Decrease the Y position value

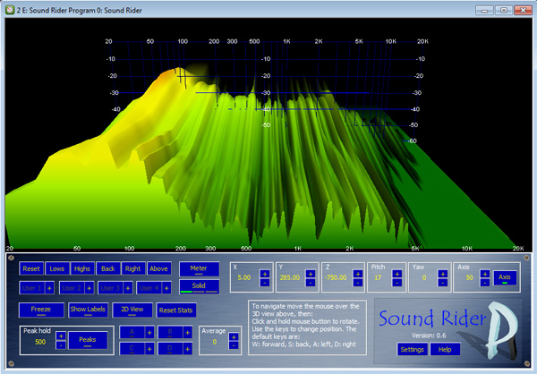(311, 283)
